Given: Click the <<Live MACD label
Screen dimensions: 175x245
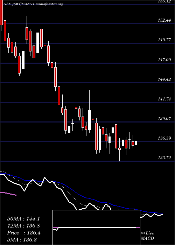Looking at the screenshot, I should pyautogui.click(x=147, y=236).
